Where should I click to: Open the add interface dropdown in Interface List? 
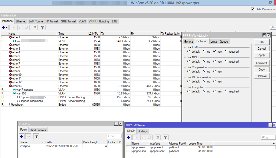pyautogui.click(x=5, y=28)
